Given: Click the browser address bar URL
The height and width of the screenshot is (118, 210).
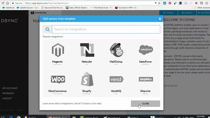Looking at the screenshot, I should pos(47,3).
